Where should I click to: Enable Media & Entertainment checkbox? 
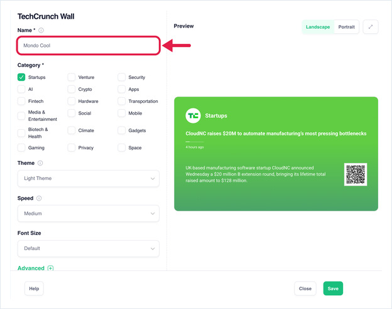coord(21,116)
